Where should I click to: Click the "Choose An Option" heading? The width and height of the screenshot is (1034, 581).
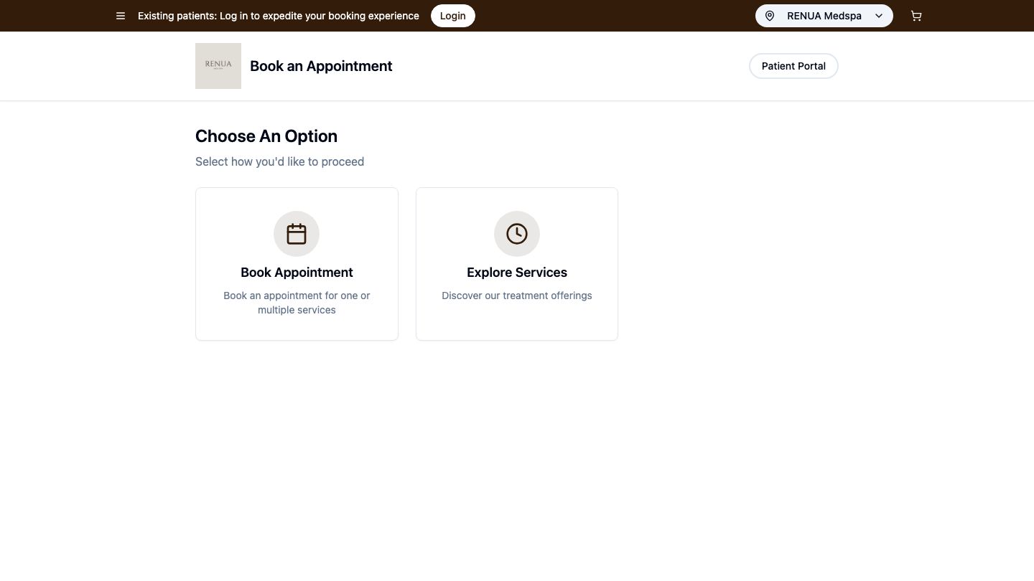(x=266, y=136)
